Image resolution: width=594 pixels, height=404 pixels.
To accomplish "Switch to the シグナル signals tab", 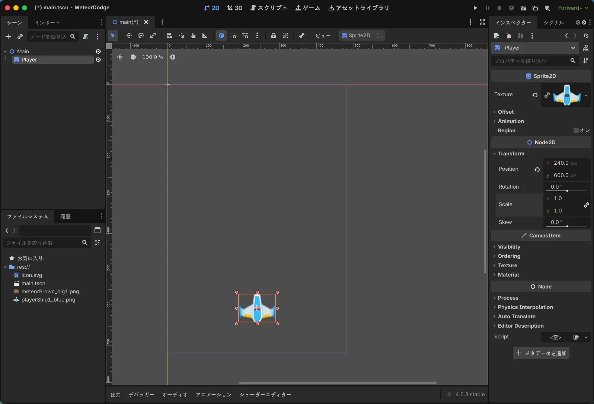I will [554, 23].
